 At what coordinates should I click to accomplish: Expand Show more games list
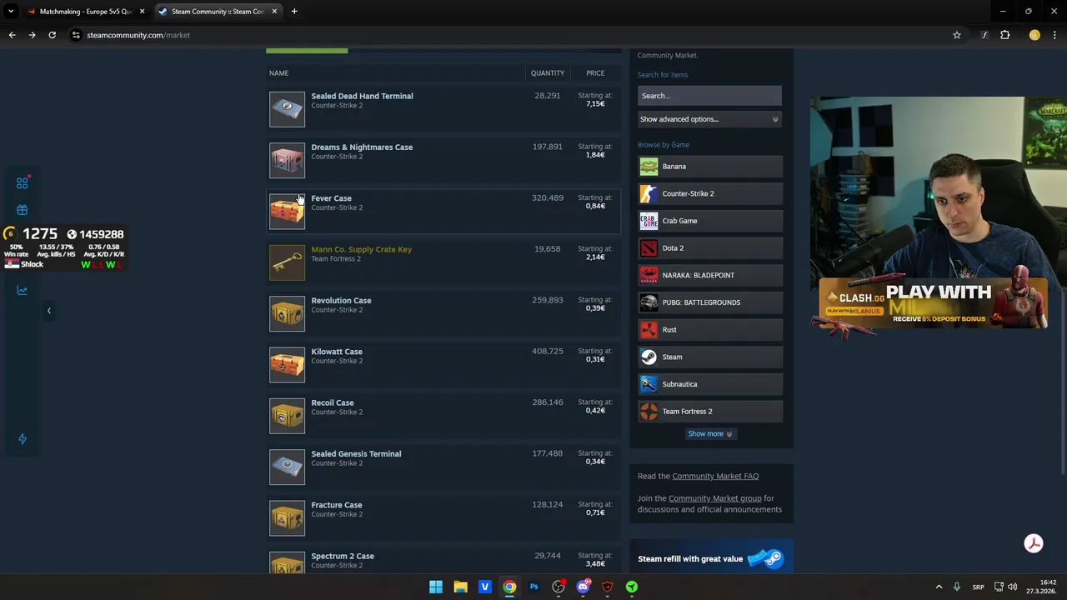point(709,433)
